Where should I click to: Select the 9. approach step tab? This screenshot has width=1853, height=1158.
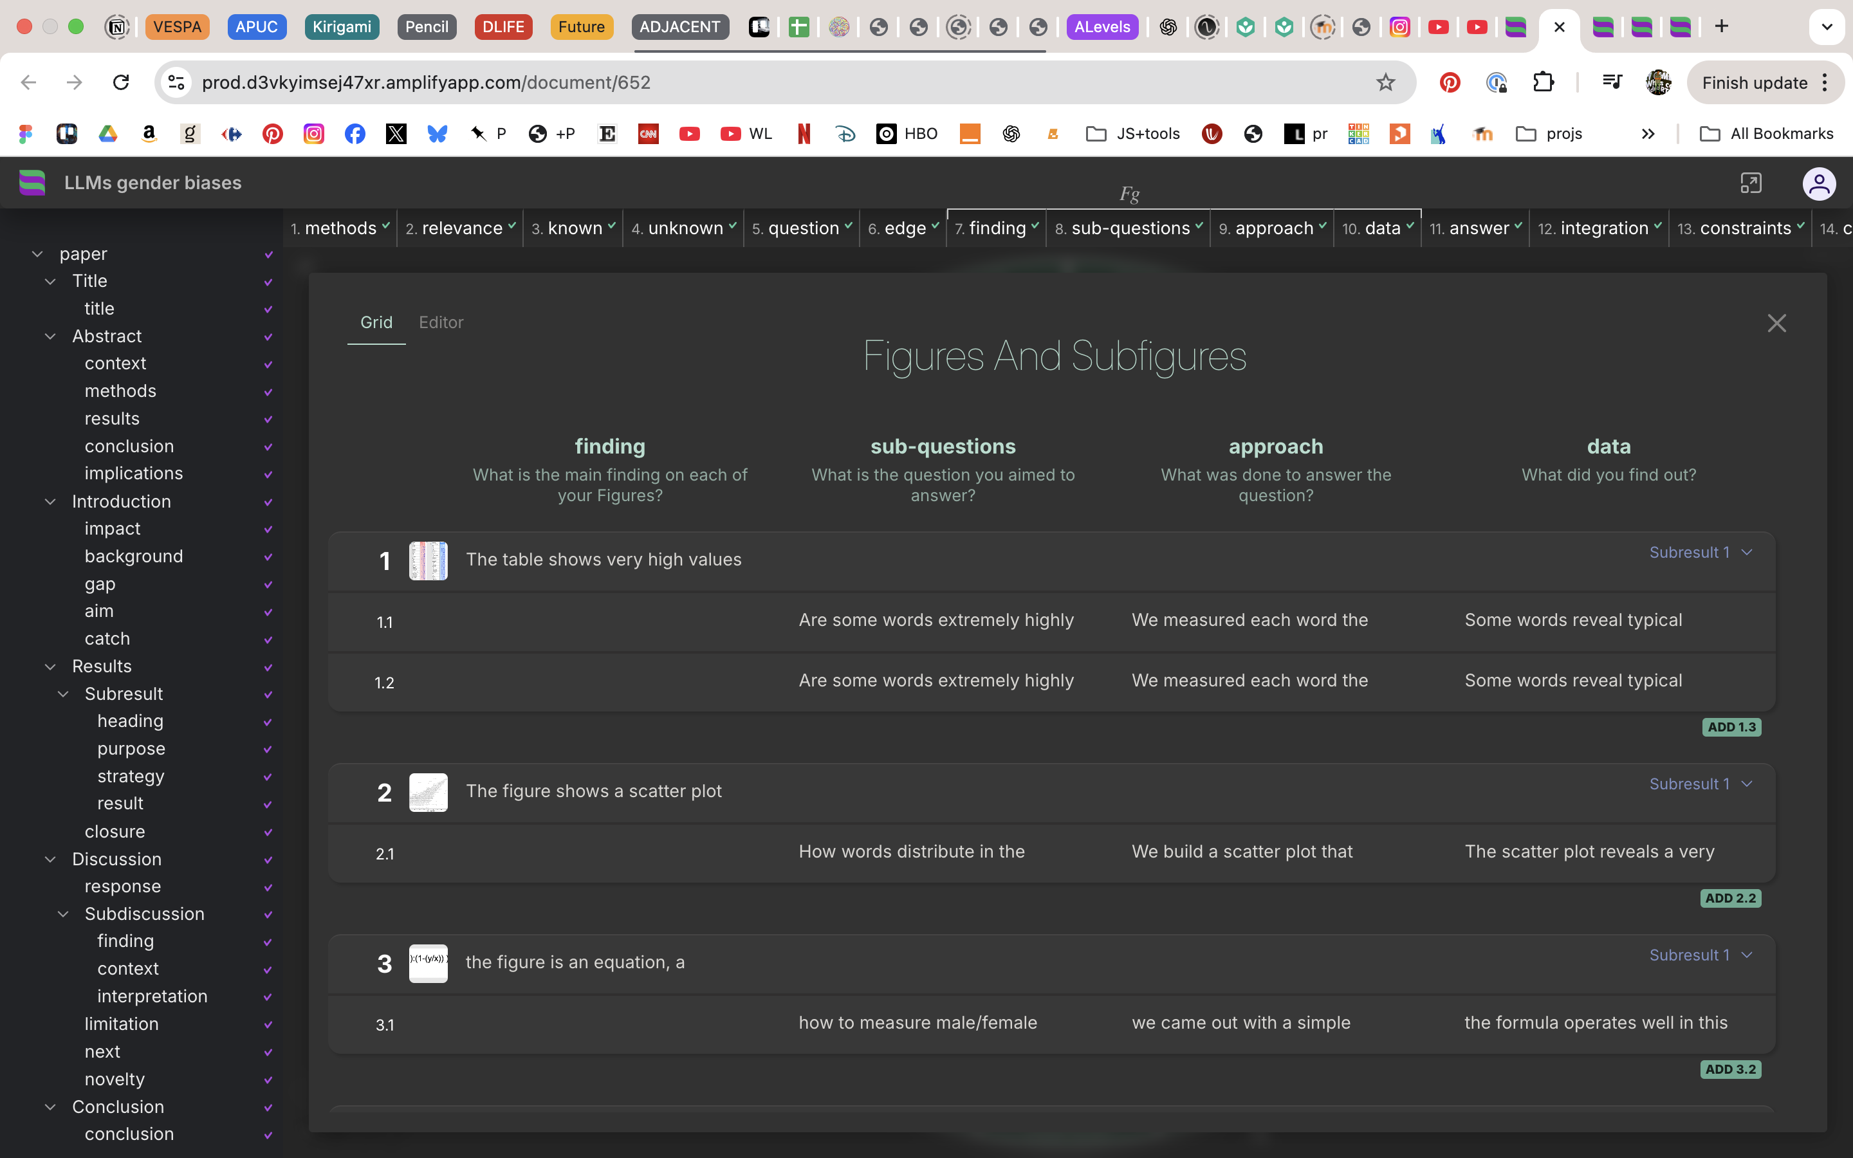coord(1273,228)
